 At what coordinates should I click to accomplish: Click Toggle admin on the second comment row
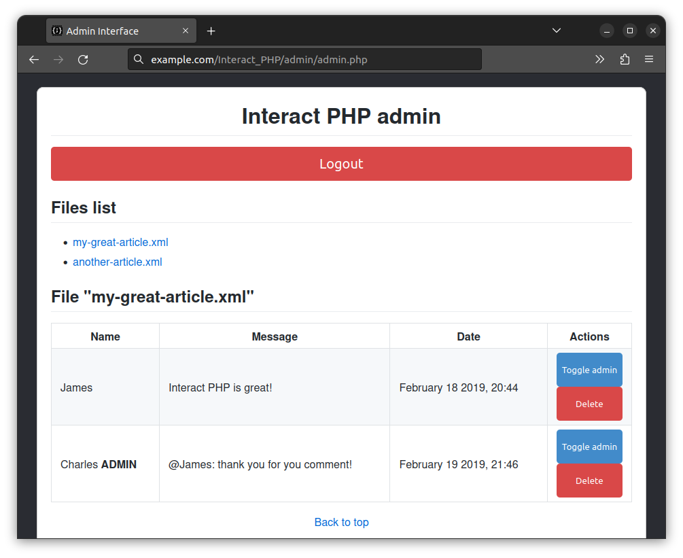click(x=589, y=447)
